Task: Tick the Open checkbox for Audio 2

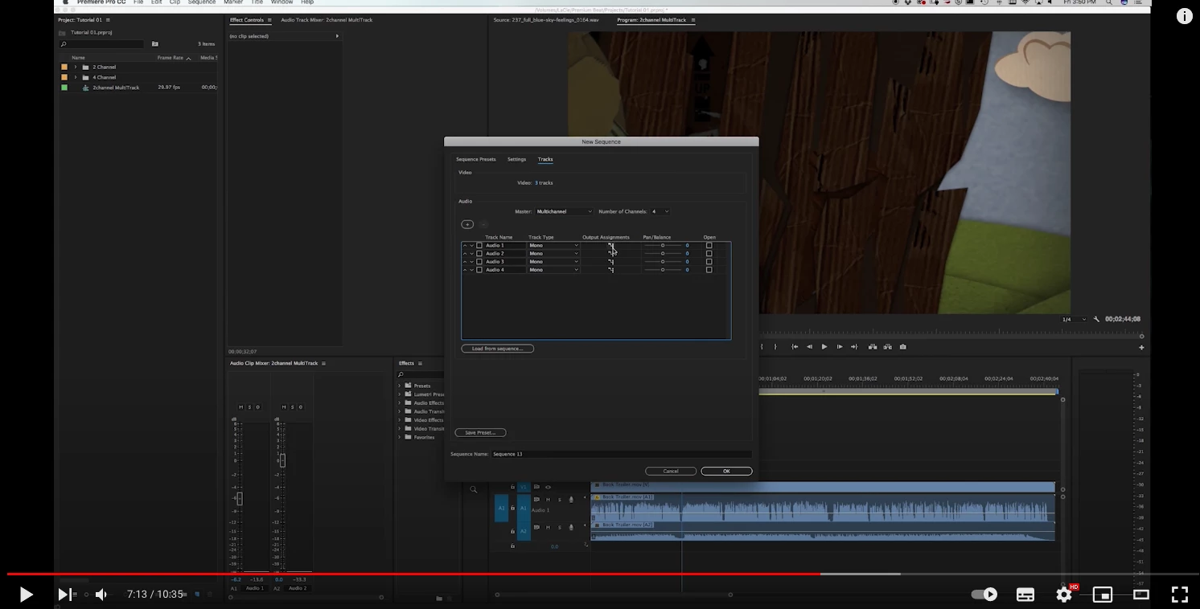Action: 709,253
